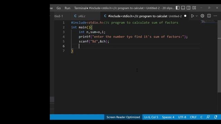Click the closing brace on line 7
This screenshot has height=124, width=221.
[72, 51]
